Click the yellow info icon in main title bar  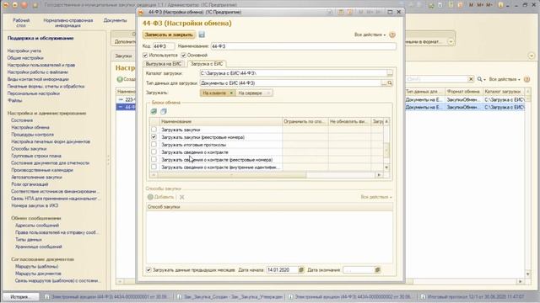tap(501, 5)
